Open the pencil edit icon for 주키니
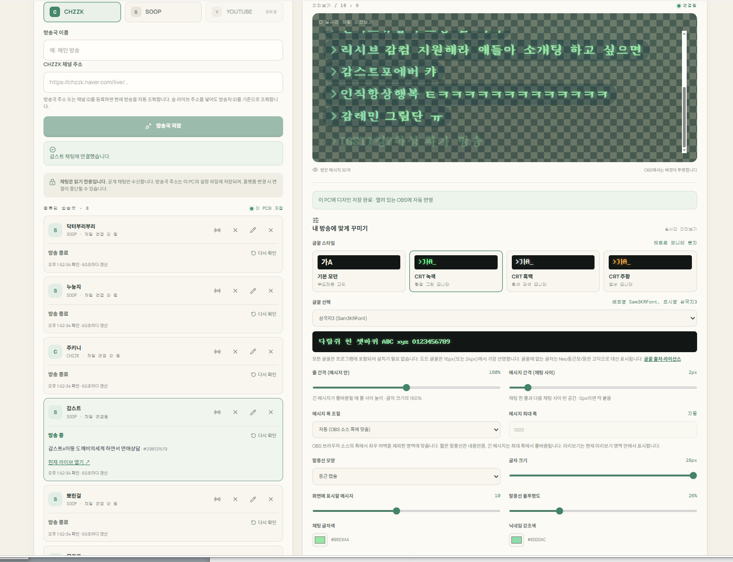Viewport: 733px width, 562px height. pos(253,352)
